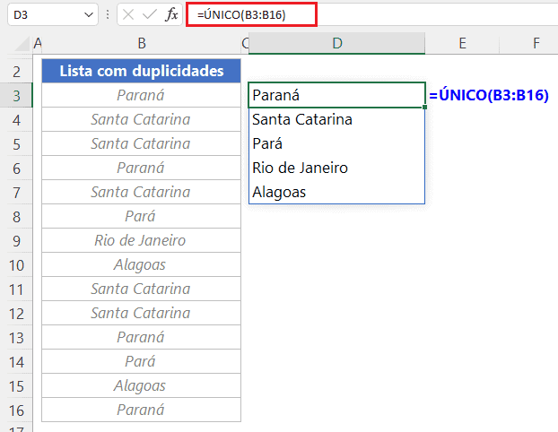Select the column D header

(x=336, y=43)
